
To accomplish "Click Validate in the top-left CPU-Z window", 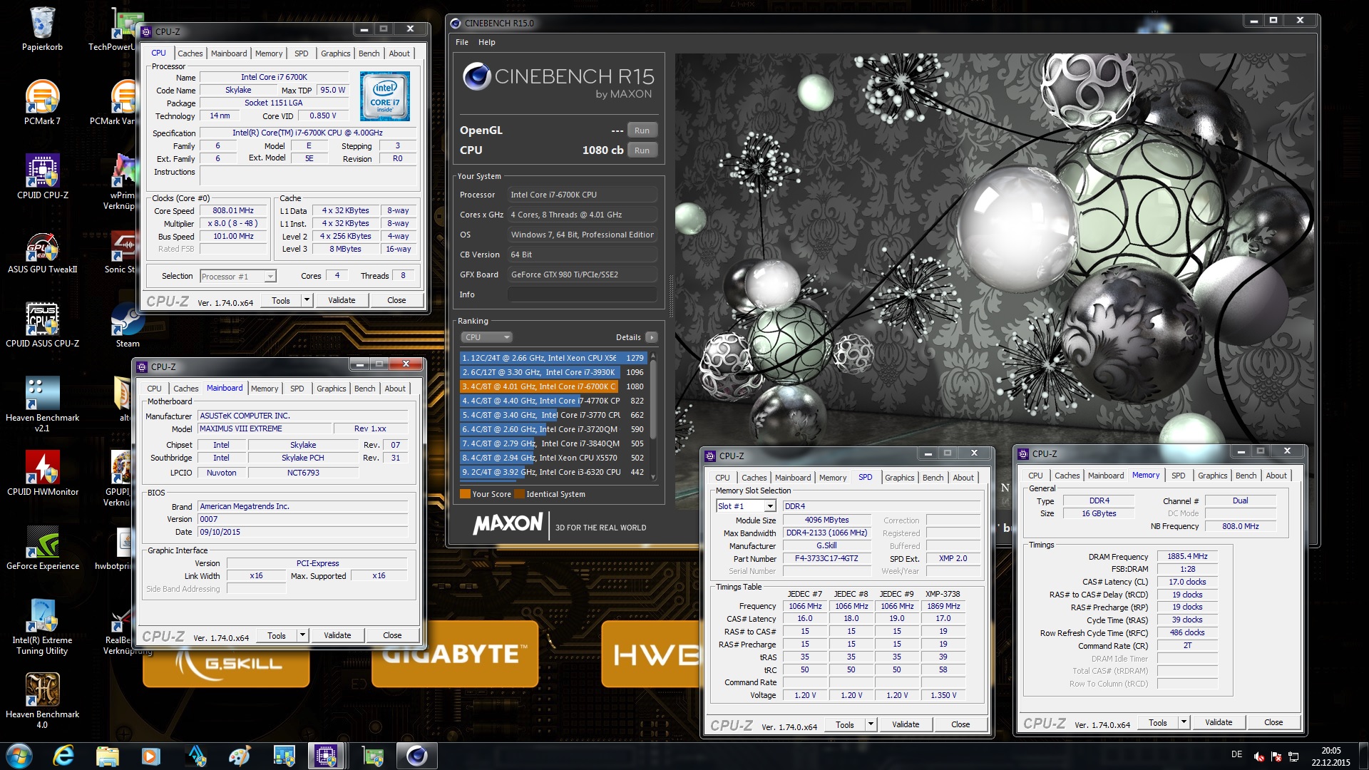I will point(342,300).
